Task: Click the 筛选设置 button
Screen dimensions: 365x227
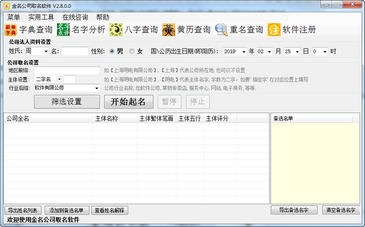Action: 67,102
